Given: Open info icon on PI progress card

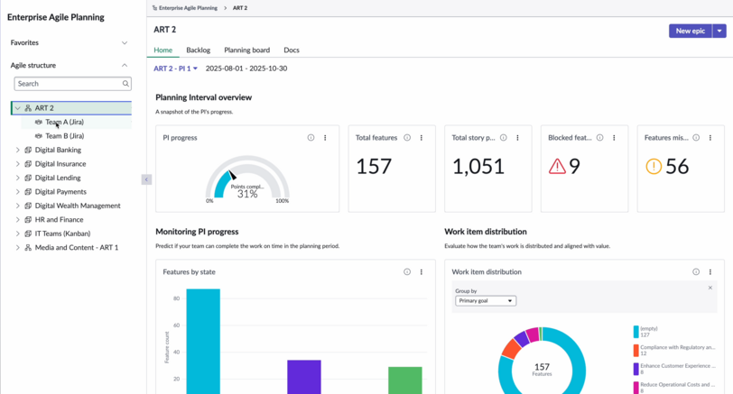Looking at the screenshot, I should click(311, 138).
